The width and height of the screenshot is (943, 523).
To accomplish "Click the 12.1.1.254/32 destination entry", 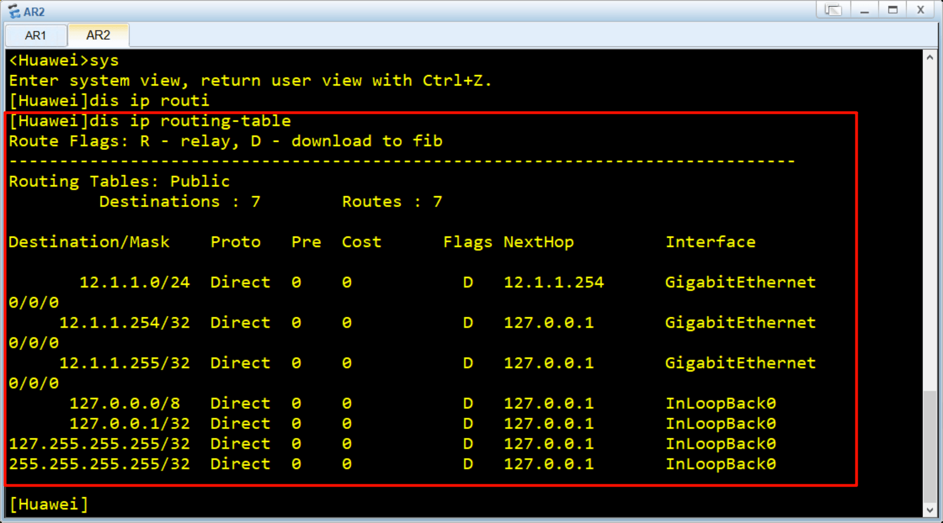I will [x=125, y=323].
